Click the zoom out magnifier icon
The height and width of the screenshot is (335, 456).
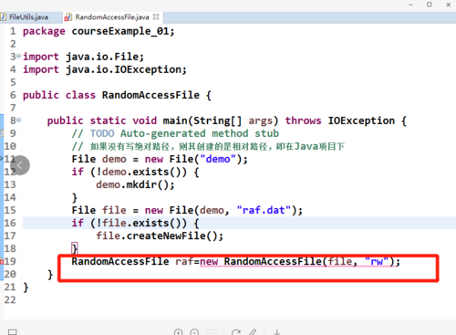194,332
